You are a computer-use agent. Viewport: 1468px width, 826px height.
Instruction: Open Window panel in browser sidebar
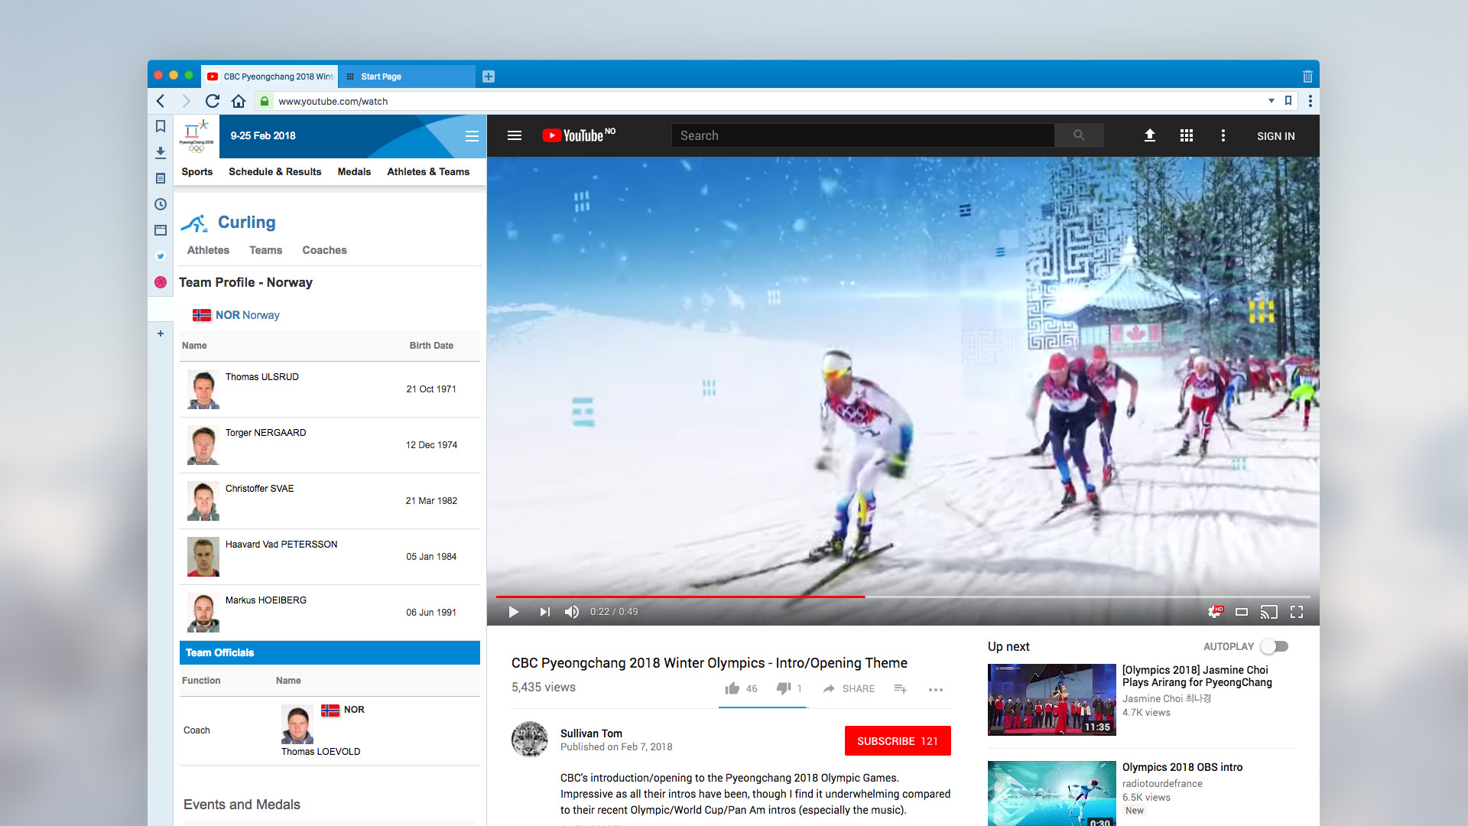(161, 230)
